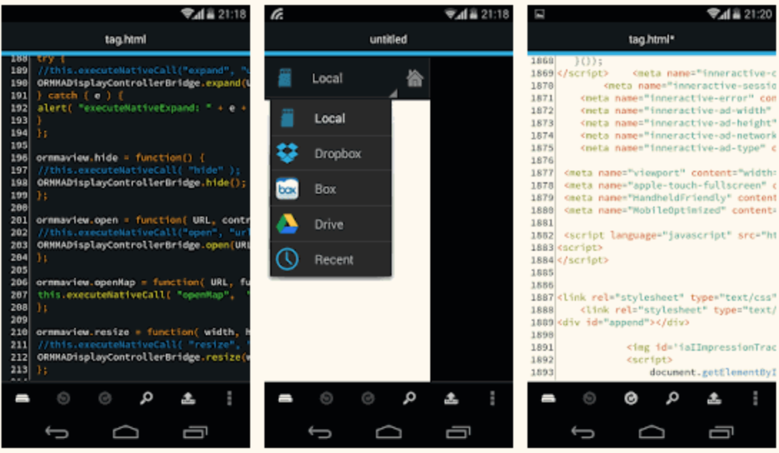
Task: Place cursor on line 201 ormmaview.open
Action: point(143,220)
